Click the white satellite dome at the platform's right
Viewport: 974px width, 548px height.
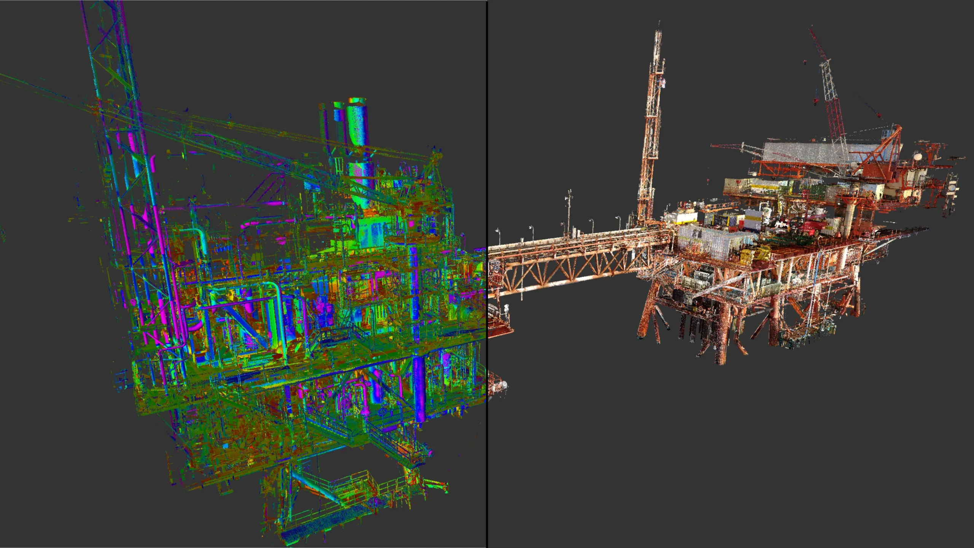click(918, 156)
